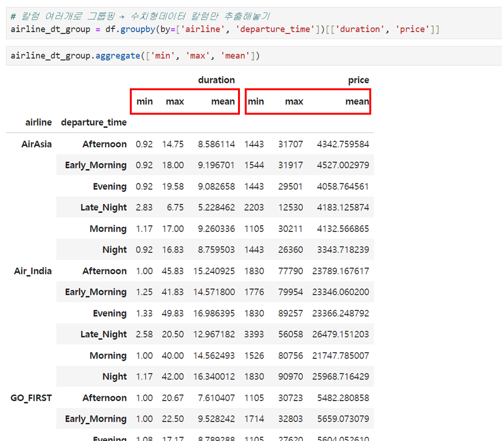Select the 'max' header under duration
Image resolution: width=502 pixels, height=441 pixels.
pos(175,102)
